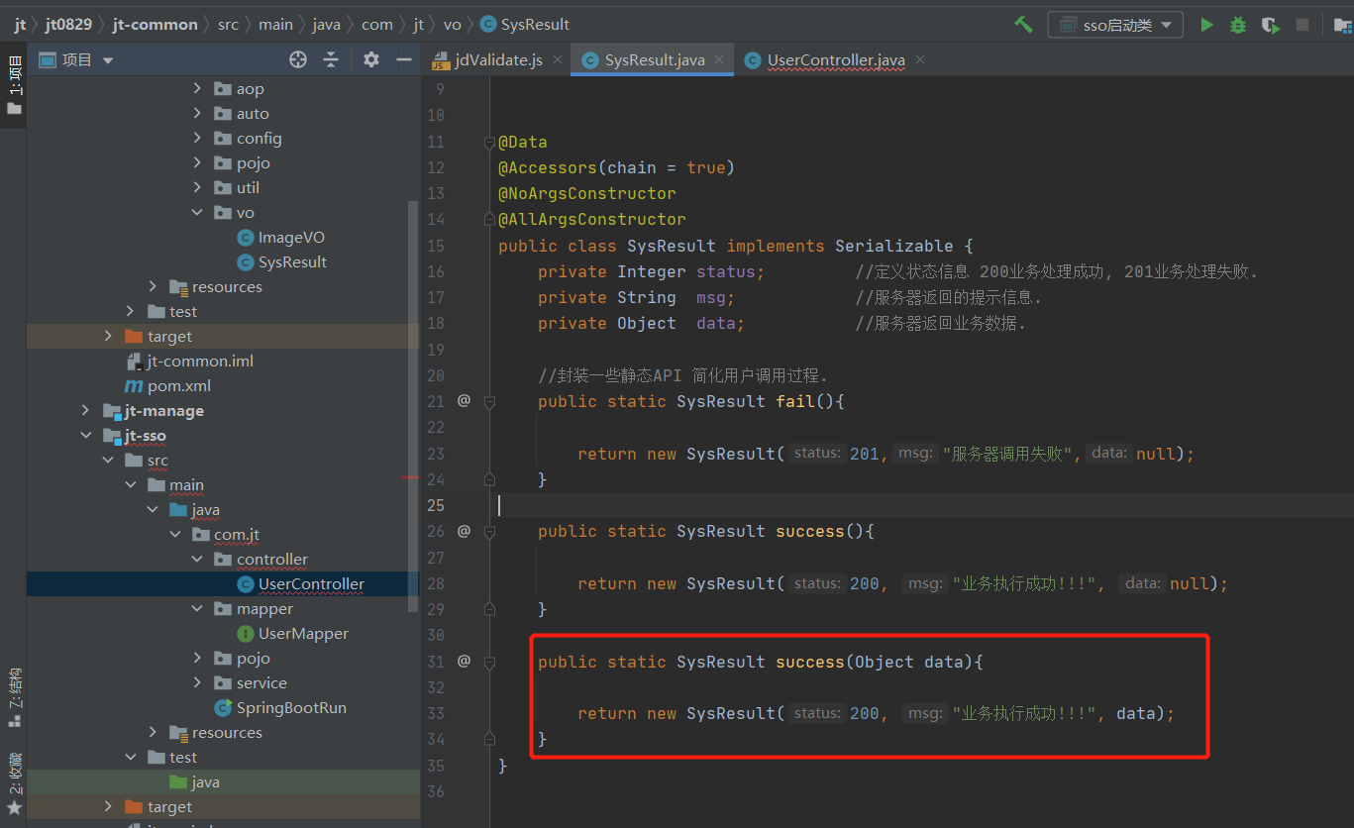Select the green java test folder

[195, 782]
